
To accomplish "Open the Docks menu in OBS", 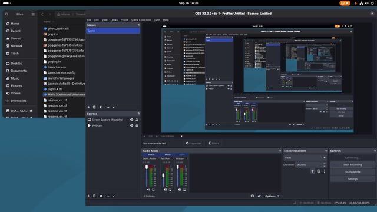I will coord(114,20).
